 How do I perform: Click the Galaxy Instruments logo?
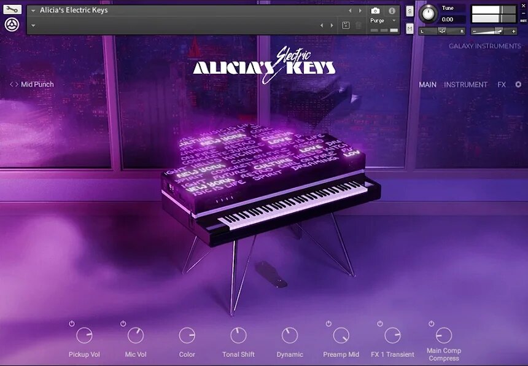pyautogui.click(x=484, y=46)
